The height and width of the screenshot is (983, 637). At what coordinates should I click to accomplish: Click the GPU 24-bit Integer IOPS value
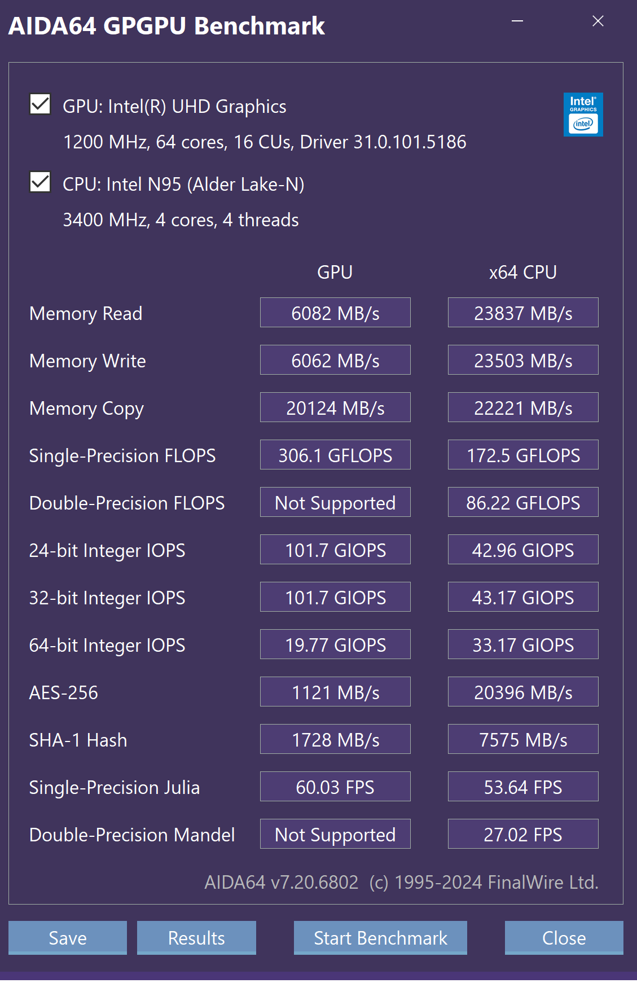[x=335, y=550]
